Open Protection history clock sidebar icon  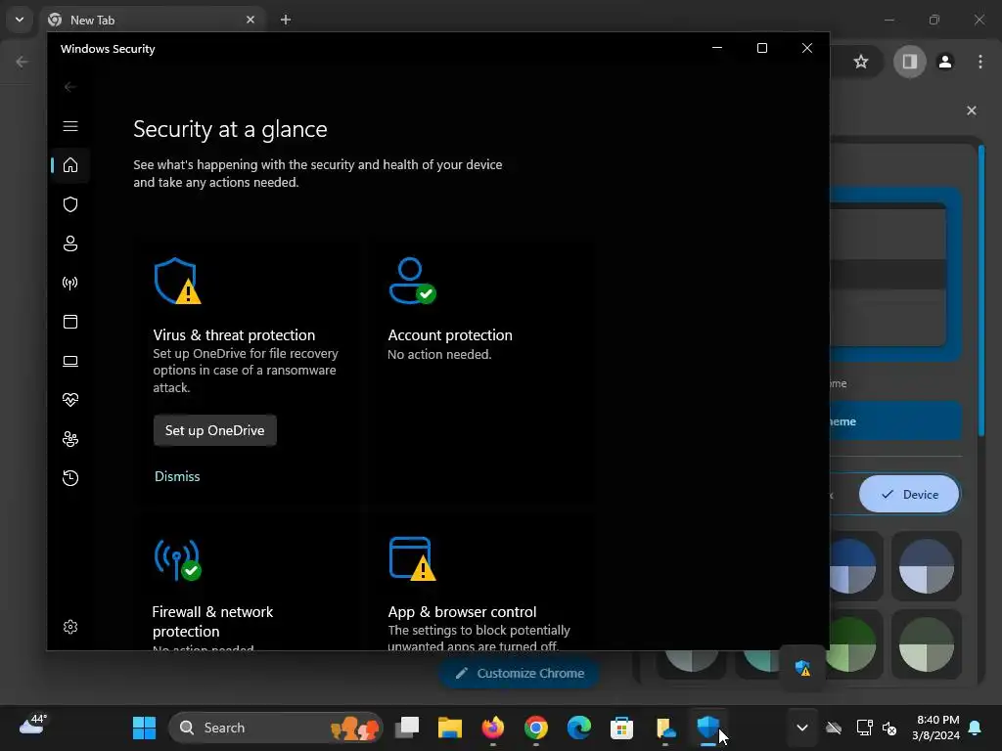pyautogui.click(x=70, y=478)
